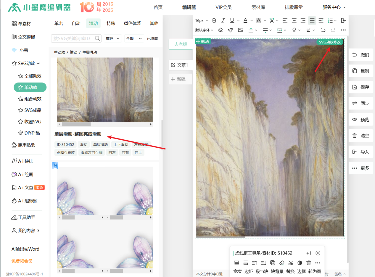Select 组合动效 in sidebar
The height and width of the screenshot is (277, 375).
coord(30,99)
